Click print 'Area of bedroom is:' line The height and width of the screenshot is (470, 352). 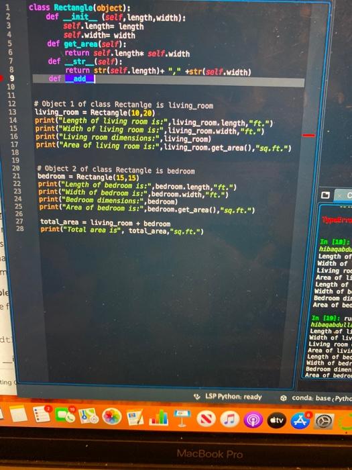(x=147, y=209)
